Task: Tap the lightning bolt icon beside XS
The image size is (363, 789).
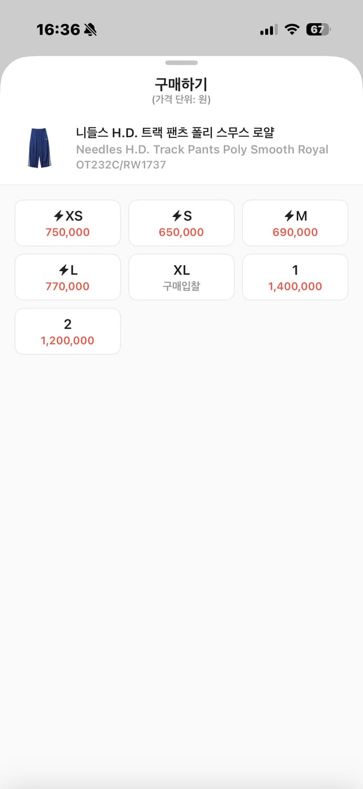Action: [59, 216]
